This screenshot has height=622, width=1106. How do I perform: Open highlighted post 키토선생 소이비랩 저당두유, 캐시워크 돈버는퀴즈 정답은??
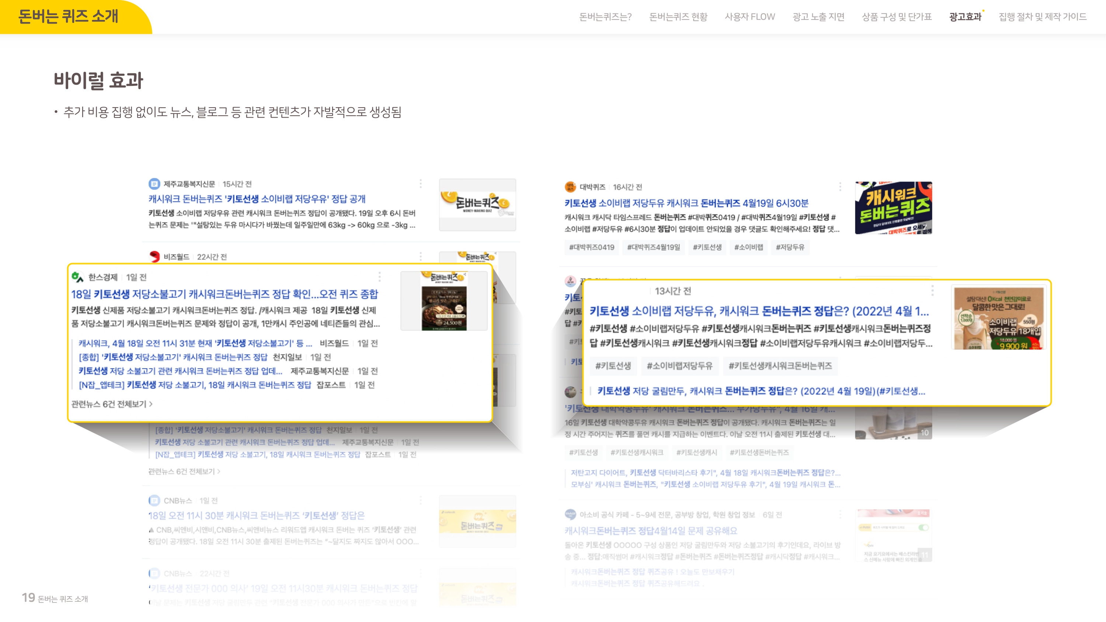[x=759, y=311]
